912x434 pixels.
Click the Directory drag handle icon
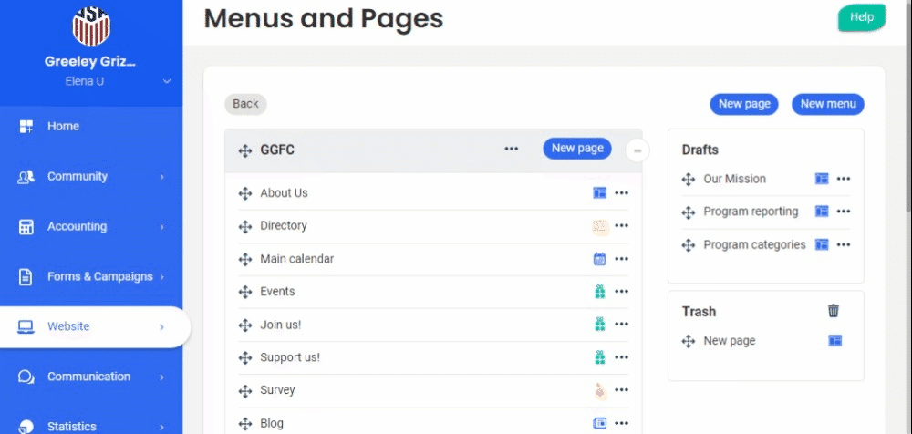pos(244,226)
